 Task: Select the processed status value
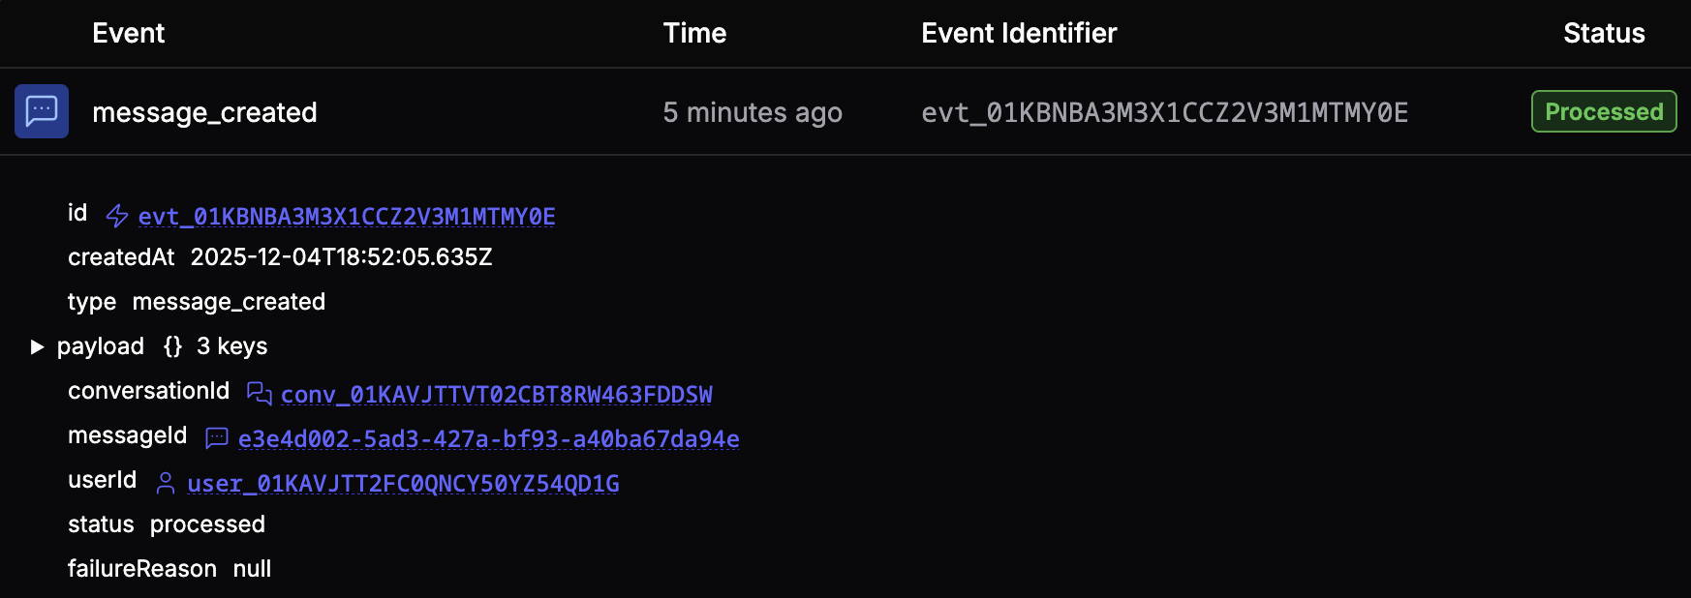pyautogui.click(x=207, y=523)
